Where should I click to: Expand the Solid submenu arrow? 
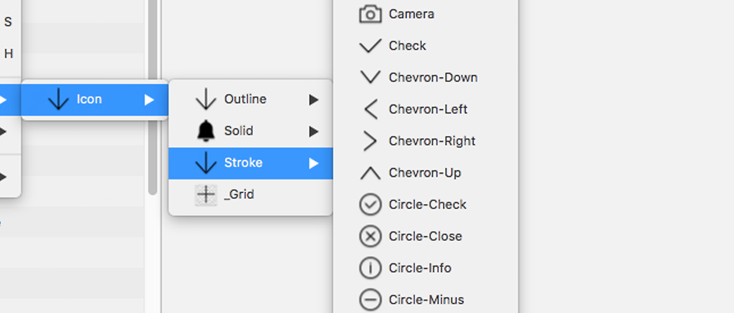[314, 131]
